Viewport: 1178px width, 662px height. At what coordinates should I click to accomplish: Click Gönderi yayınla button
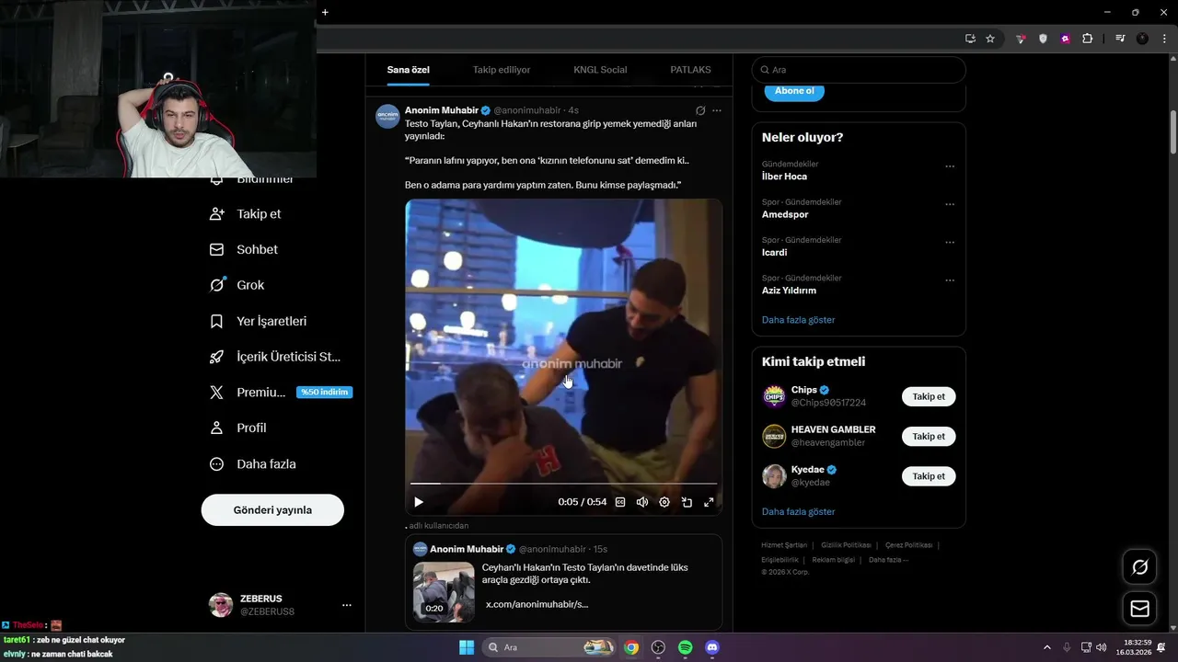(272, 509)
